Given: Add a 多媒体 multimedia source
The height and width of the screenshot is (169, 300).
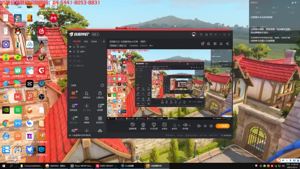Looking at the screenshot, I should coord(165,126).
